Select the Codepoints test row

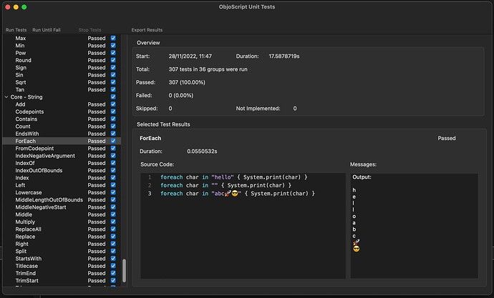(62, 111)
